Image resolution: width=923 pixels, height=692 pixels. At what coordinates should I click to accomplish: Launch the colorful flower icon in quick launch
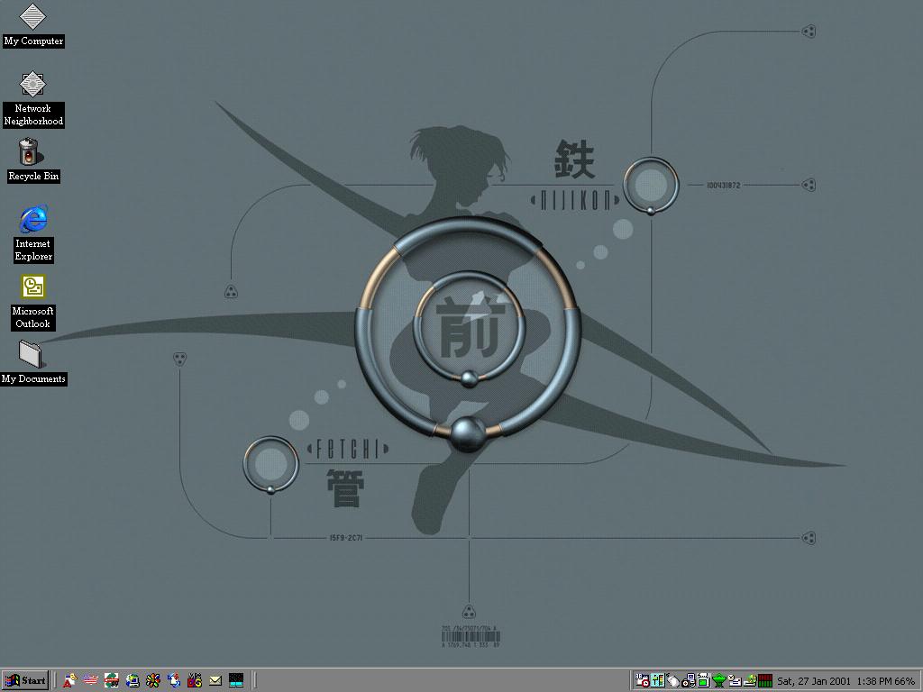153,680
